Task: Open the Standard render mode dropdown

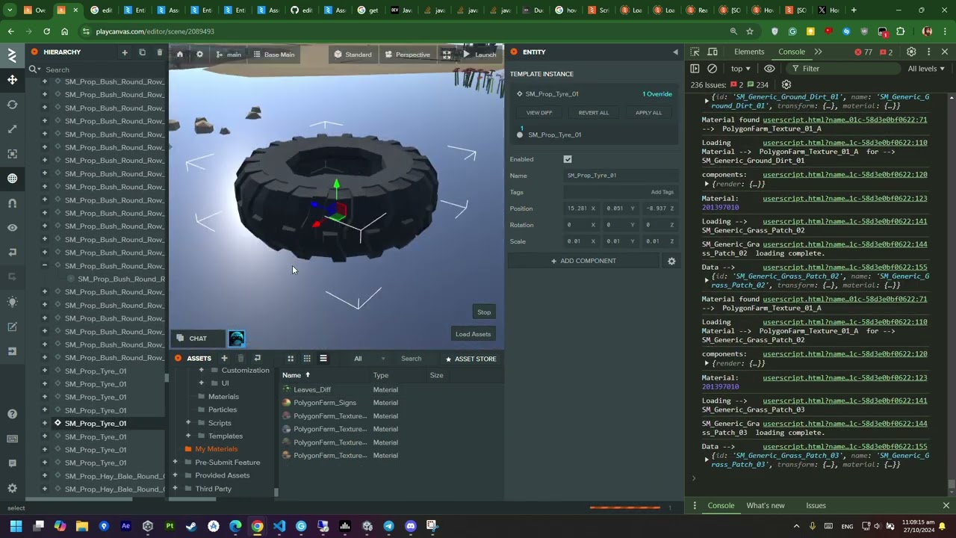Action: pos(353,55)
